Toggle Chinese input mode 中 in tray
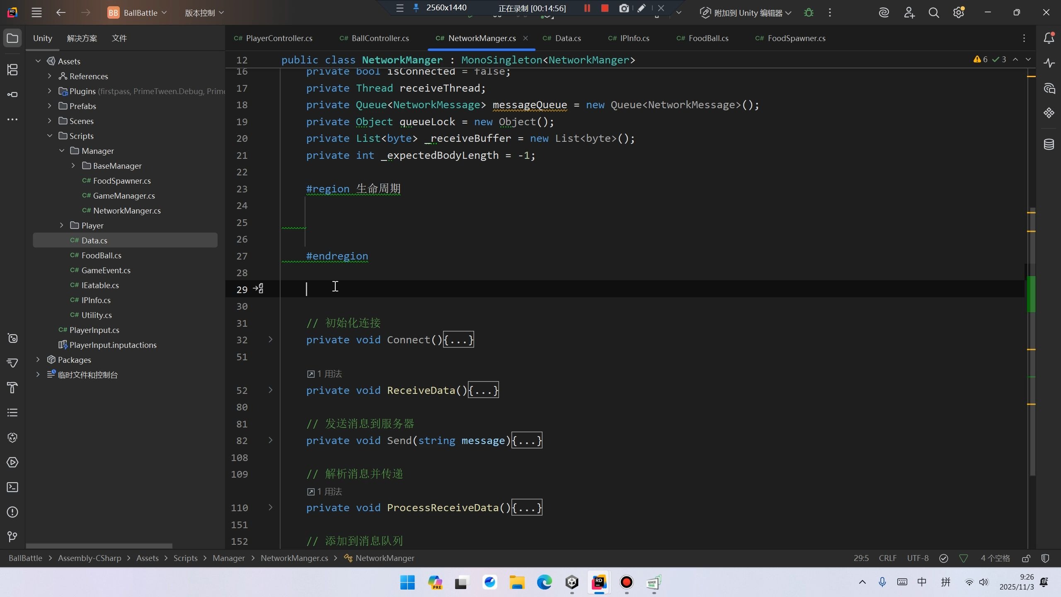 [x=922, y=582]
